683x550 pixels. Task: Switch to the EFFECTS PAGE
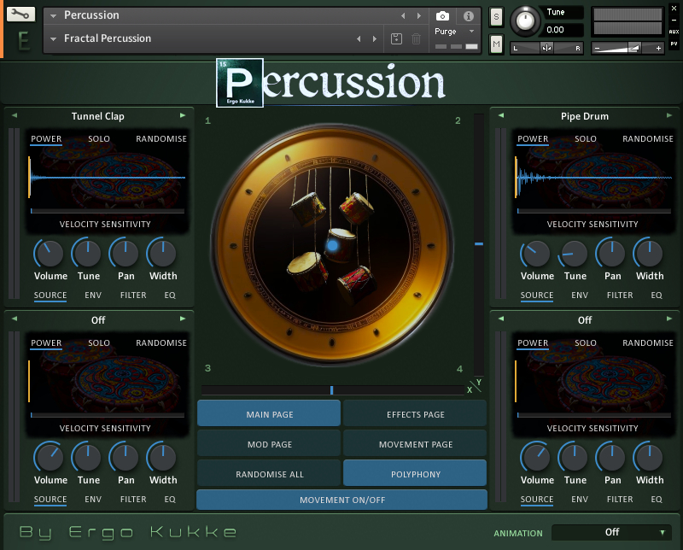pos(415,414)
